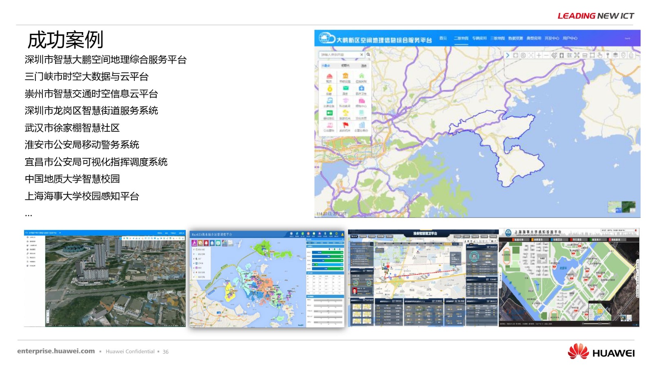Screen dimensions: 652x366
Task: Click the purple faucet icon in MapGIS toolbar
Action: coord(194,243)
